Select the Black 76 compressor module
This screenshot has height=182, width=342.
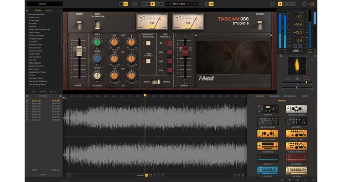tap(268, 109)
